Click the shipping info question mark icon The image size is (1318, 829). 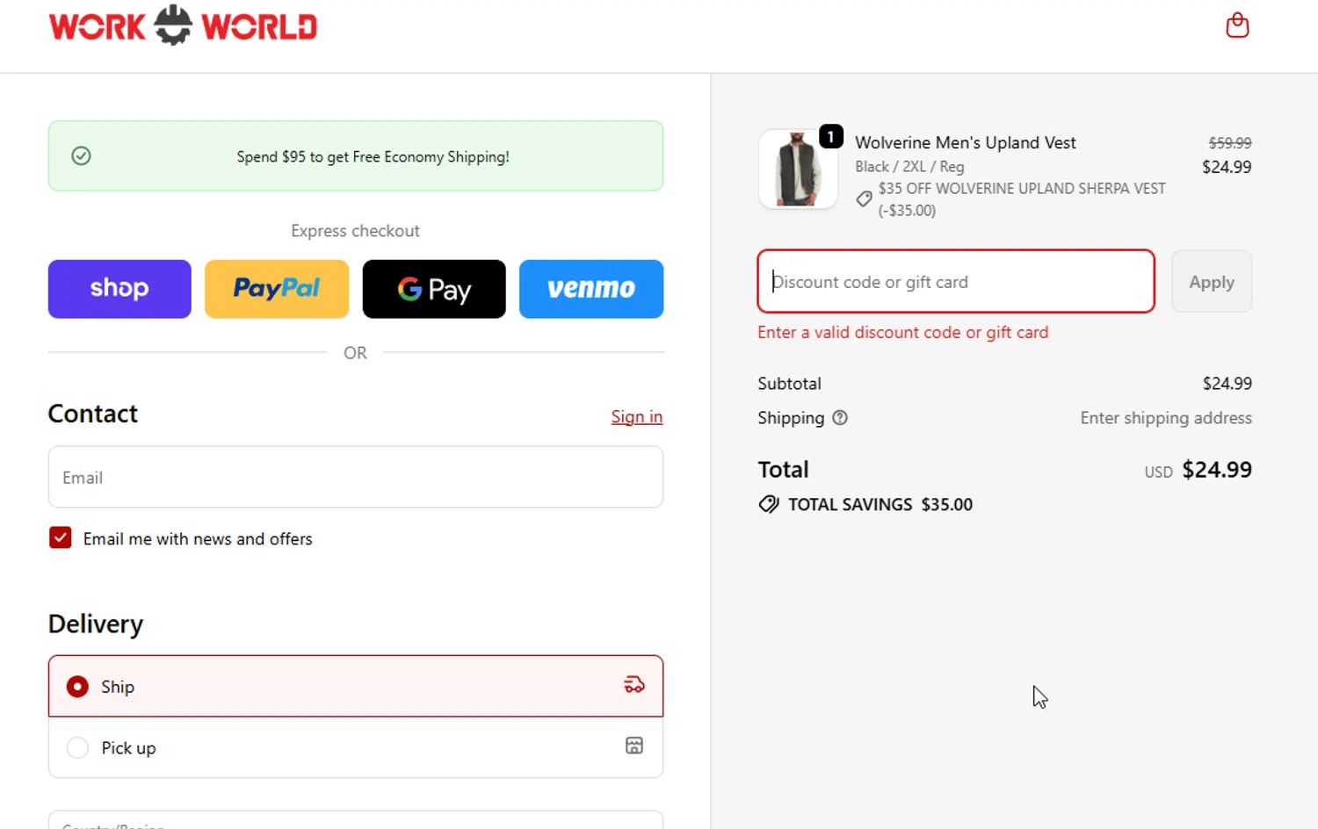(x=840, y=418)
